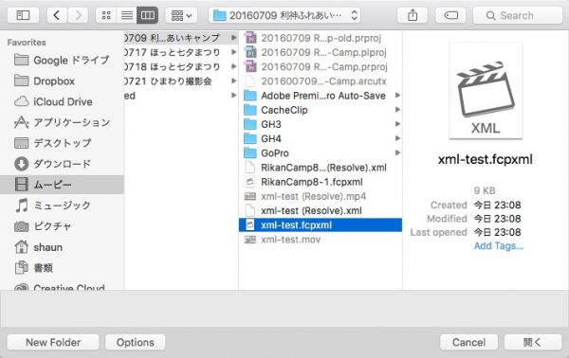Viewport: 569px width, 358px height.
Task: Go back with the left chevron button
Action: pos(56,15)
